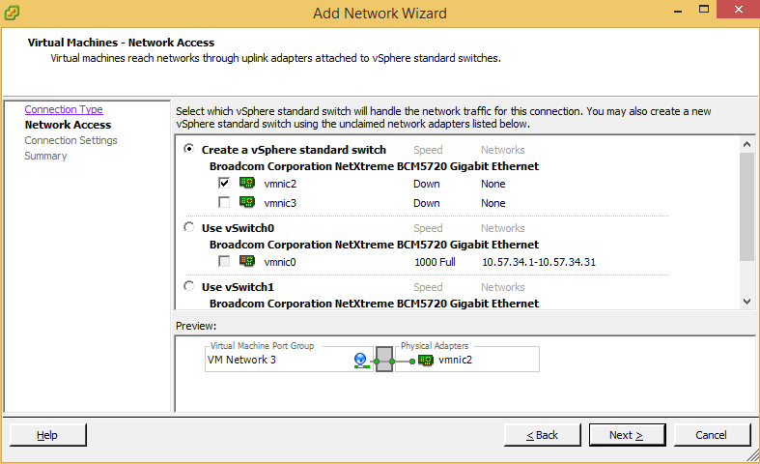Click the virtual switch icon in Preview

[383, 361]
